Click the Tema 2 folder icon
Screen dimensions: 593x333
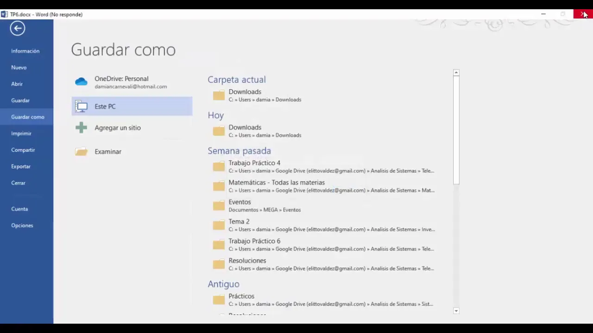coord(219,225)
